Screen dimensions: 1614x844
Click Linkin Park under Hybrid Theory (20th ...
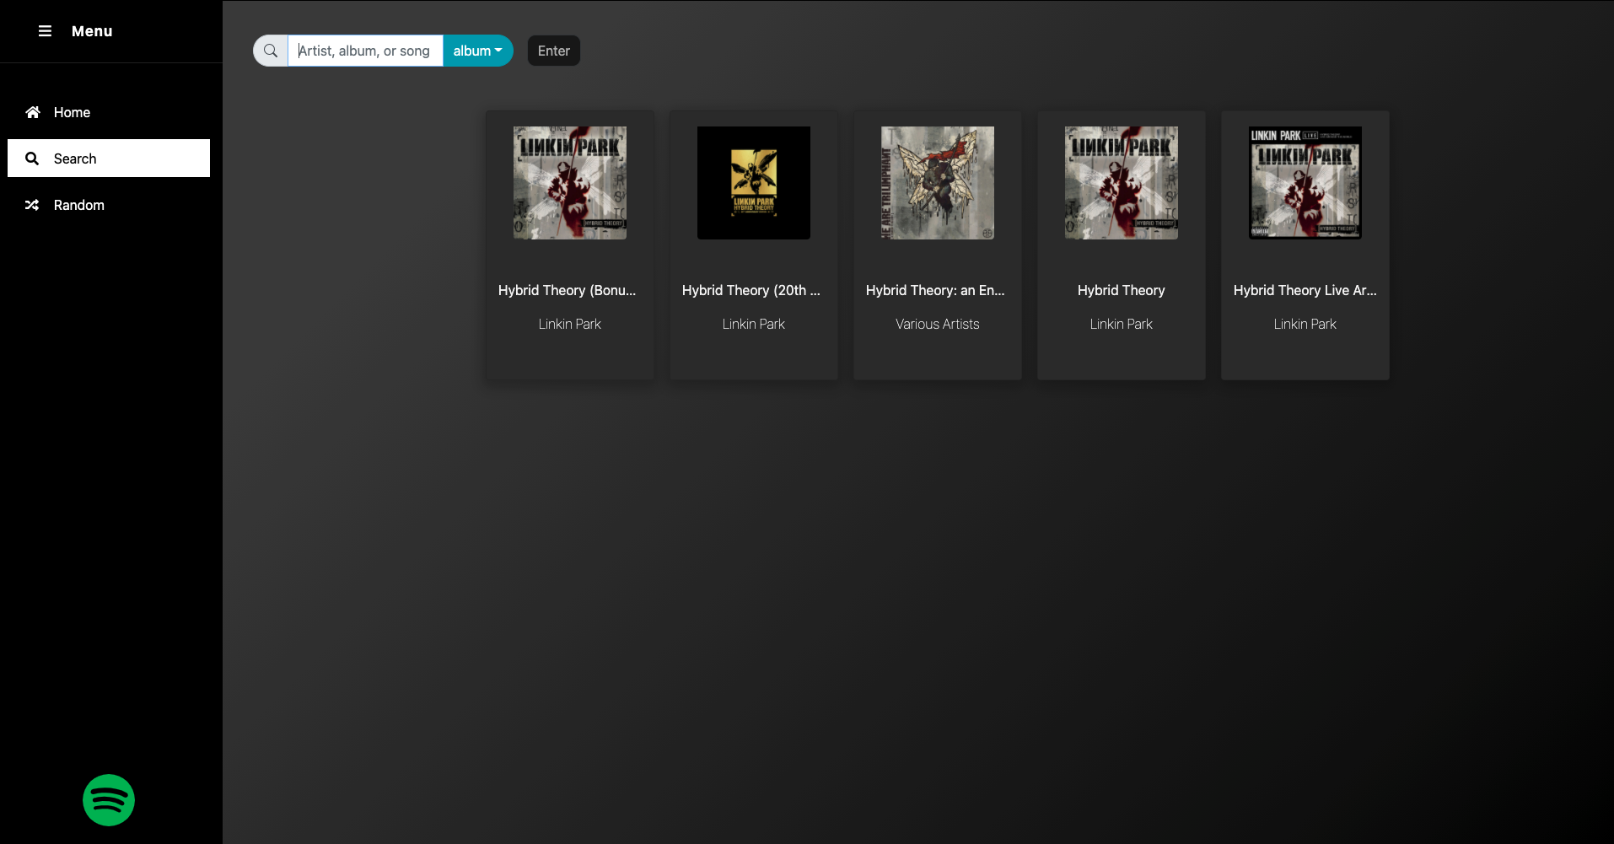754,324
